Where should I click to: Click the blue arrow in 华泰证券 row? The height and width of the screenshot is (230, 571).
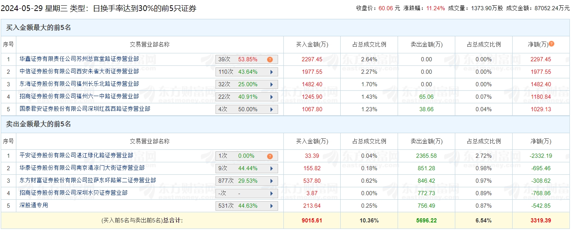pyautogui.click(x=271, y=168)
